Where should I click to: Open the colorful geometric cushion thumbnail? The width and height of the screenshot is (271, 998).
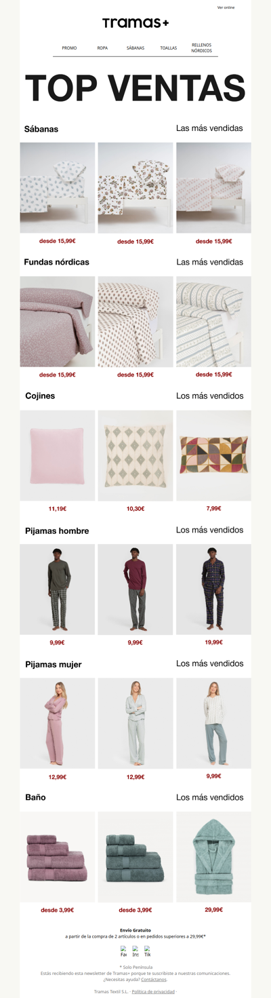(x=213, y=455)
